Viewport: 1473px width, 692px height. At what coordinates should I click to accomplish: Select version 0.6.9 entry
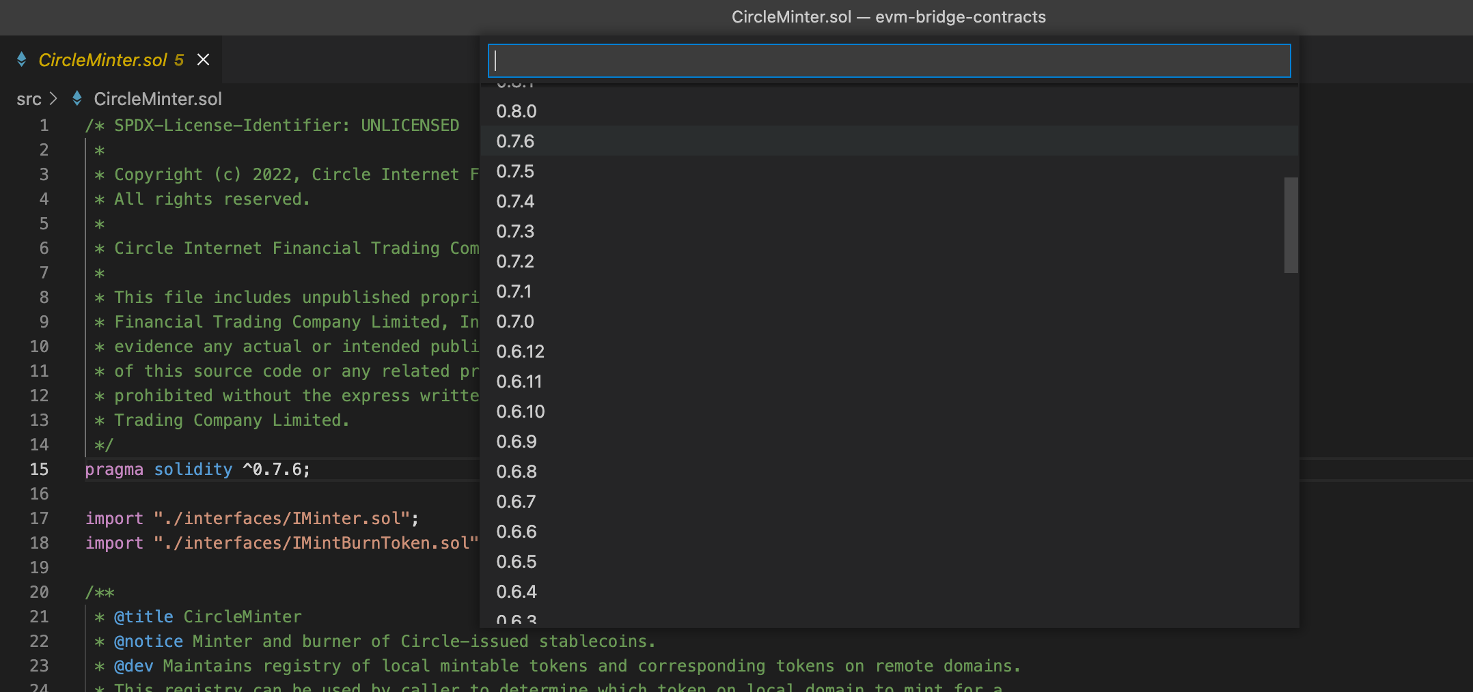(x=889, y=442)
